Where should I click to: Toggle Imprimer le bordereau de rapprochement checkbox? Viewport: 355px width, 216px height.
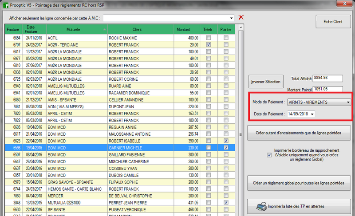tap(269, 155)
